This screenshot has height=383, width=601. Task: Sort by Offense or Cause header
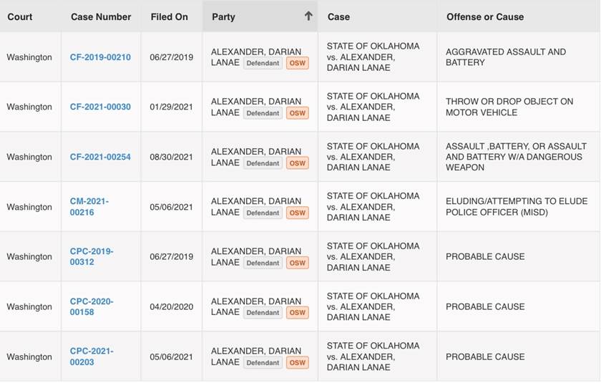pos(485,16)
